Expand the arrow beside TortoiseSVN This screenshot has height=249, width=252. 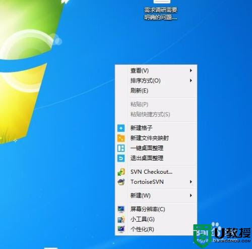[x=191, y=182]
